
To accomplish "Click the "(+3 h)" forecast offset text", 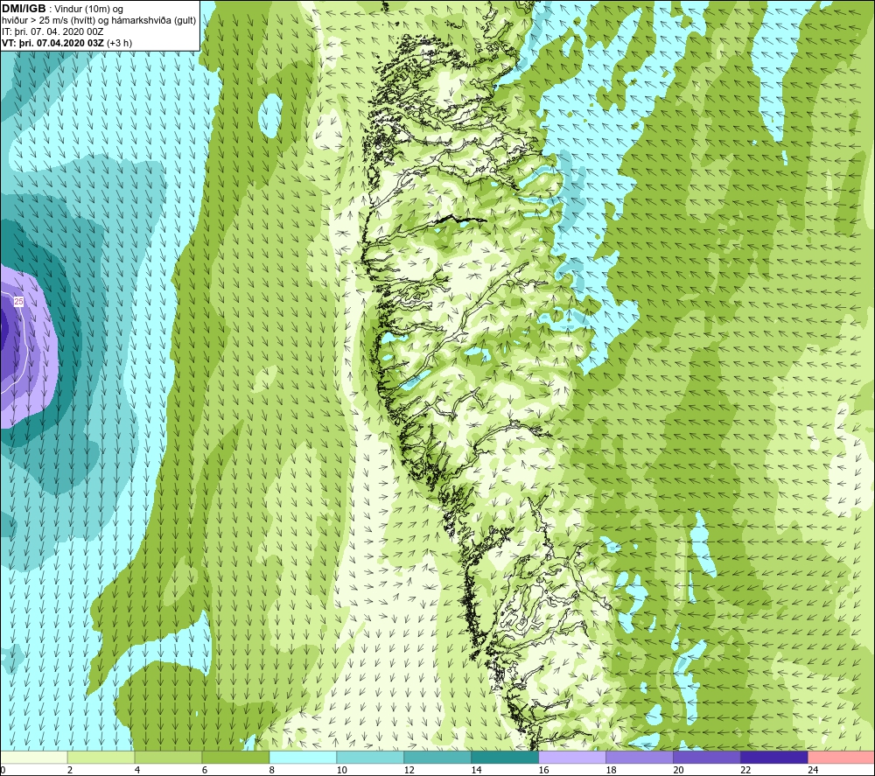I will point(119,43).
